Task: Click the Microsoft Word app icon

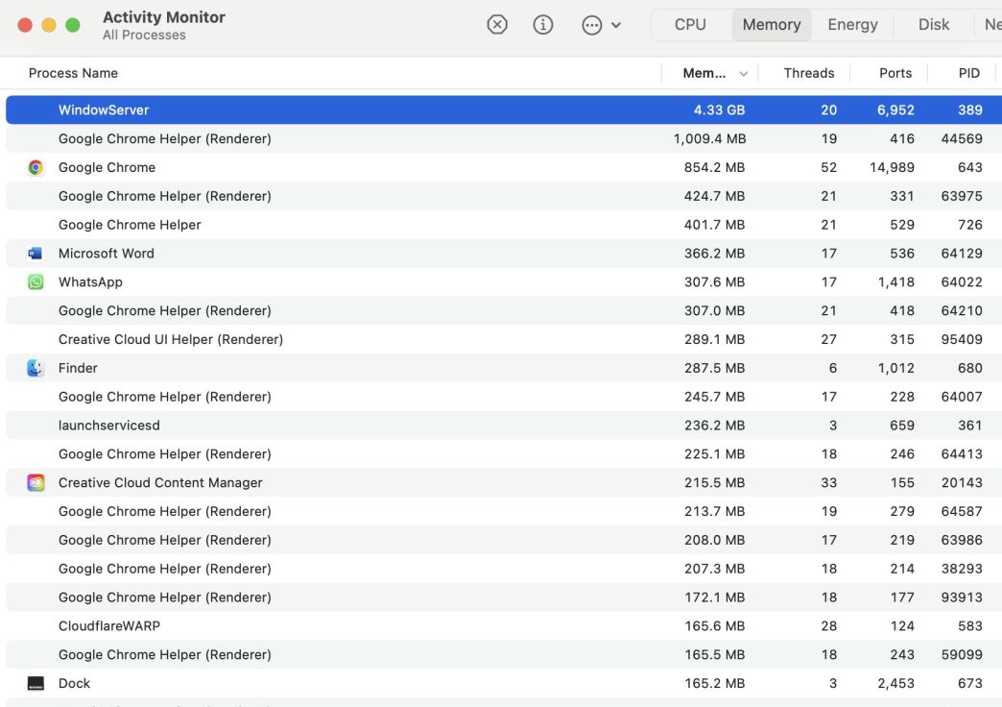Action: pyautogui.click(x=36, y=254)
